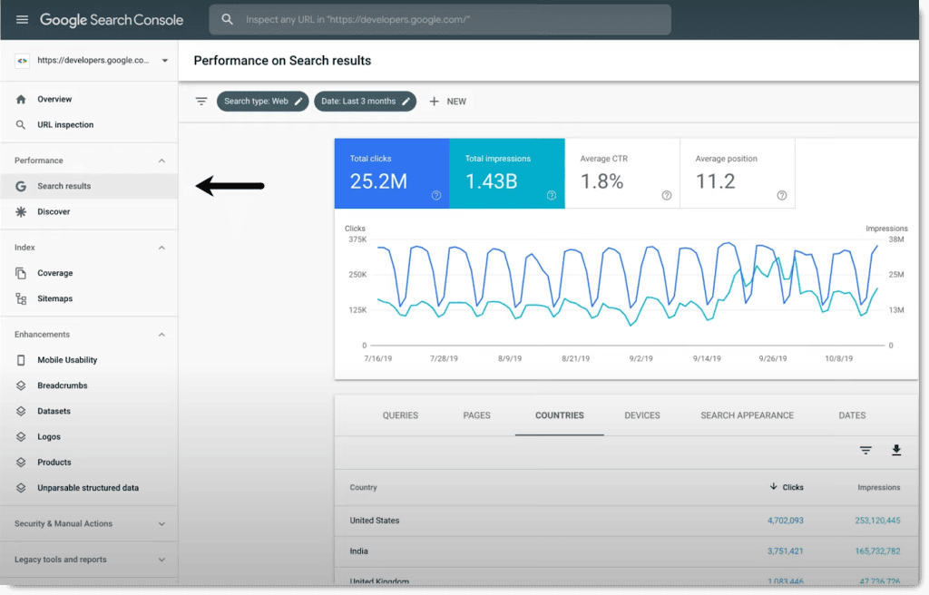
Task: Click the Datasets layers icon
Action: click(x=21, y=411)
